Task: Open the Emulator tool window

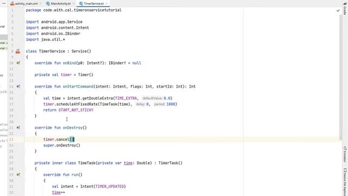Action: pyautogui.click(x=345, y=154)
